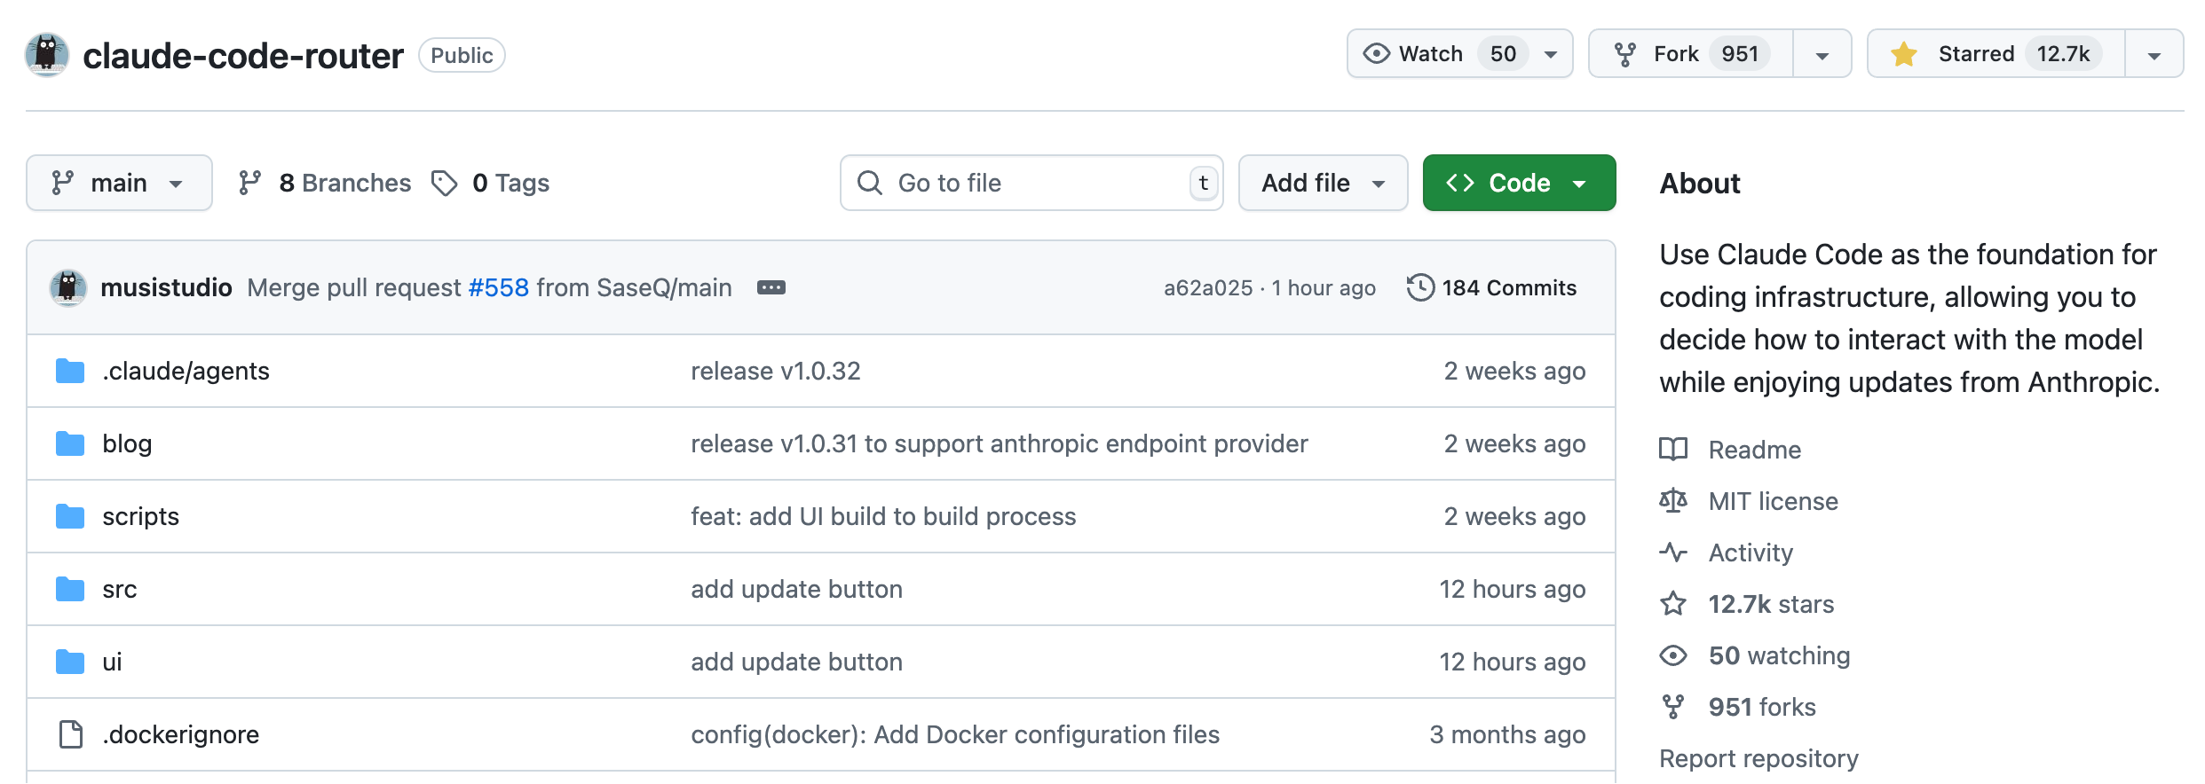
Task: View the 951 forks link
Action: (1762, 707)
